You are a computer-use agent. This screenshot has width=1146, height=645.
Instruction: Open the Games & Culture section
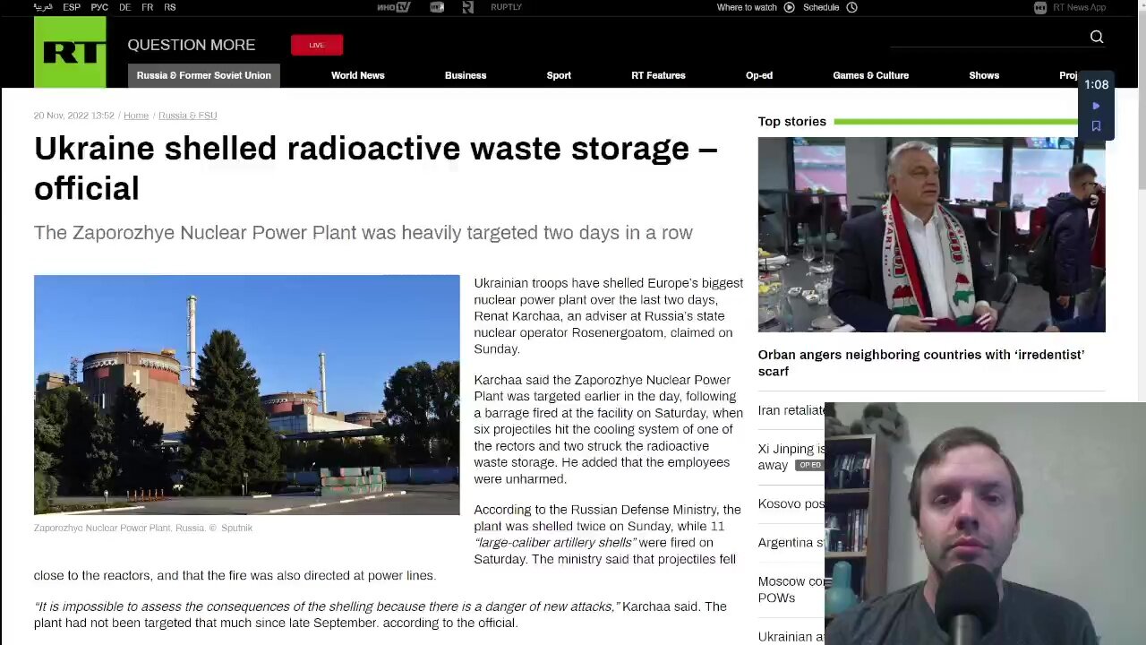tap(870, 75)
